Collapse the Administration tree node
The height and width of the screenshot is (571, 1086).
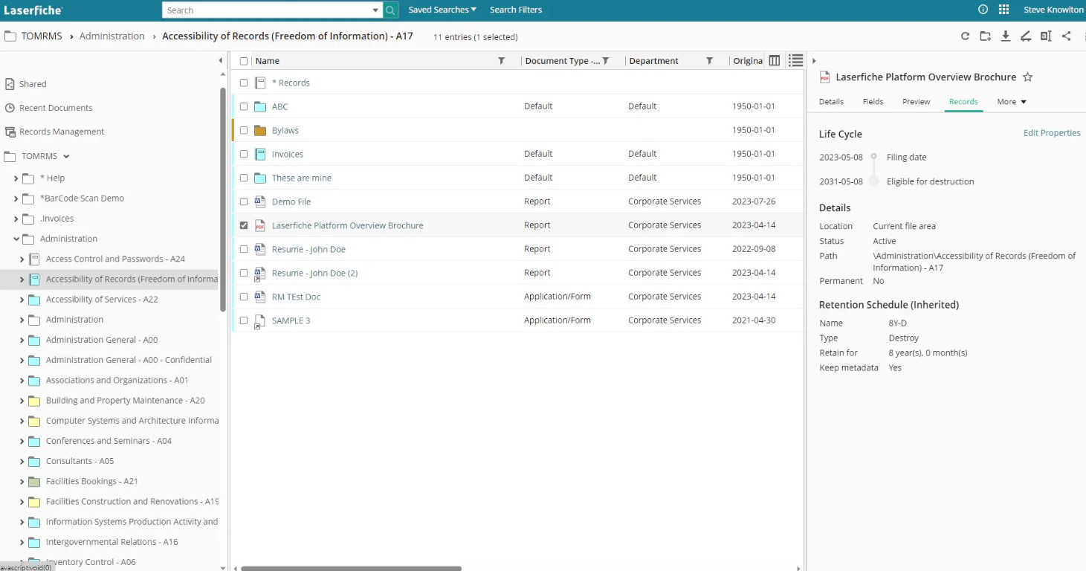[16, 239]
